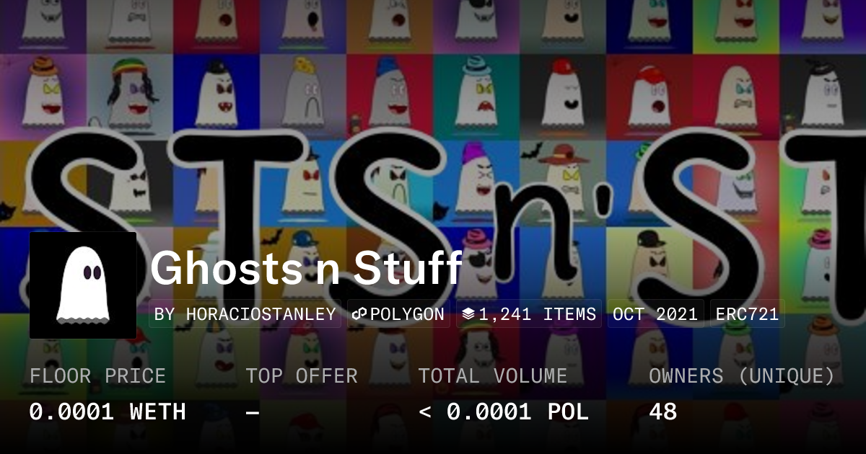The width and height of the screenshot is (866, 454).
Task: Click the Polygon chain link icon
Action: 359,314
